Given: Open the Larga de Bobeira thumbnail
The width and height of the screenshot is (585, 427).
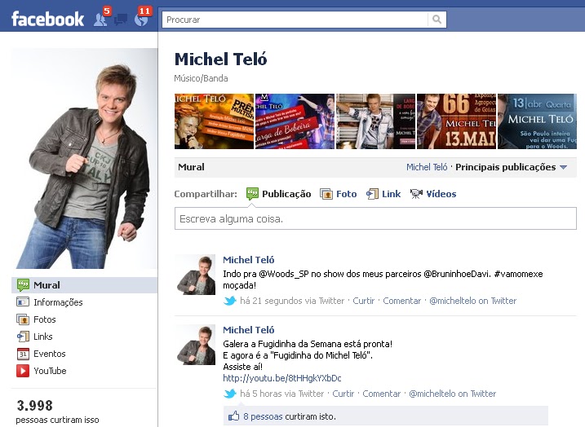Looking at the screenshot, I should pos(295,121).
